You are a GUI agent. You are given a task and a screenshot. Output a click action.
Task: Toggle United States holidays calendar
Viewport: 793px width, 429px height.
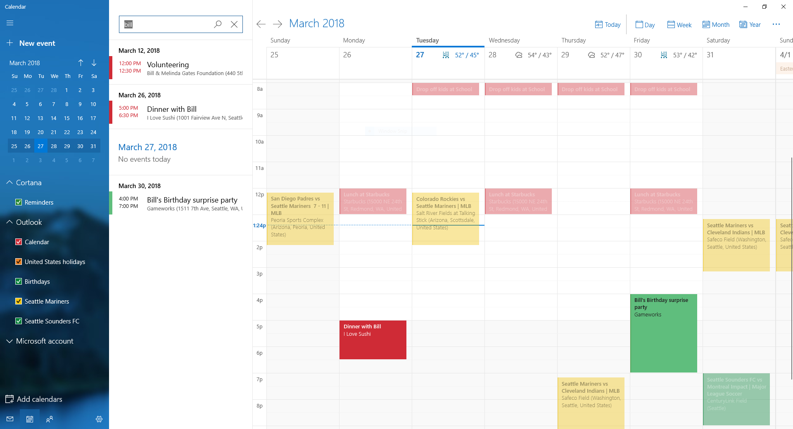[19, 262]
